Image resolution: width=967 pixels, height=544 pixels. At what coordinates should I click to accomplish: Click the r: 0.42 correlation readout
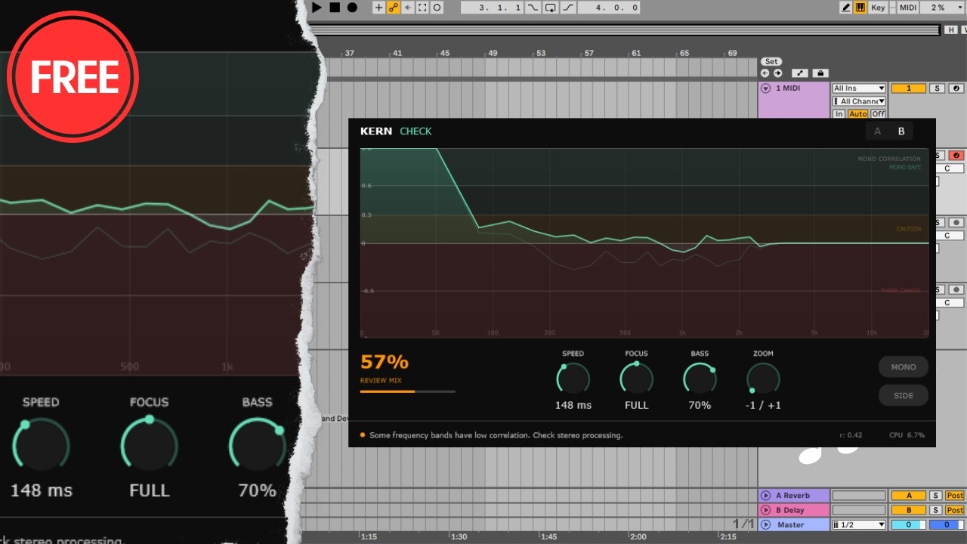[851, 435]
